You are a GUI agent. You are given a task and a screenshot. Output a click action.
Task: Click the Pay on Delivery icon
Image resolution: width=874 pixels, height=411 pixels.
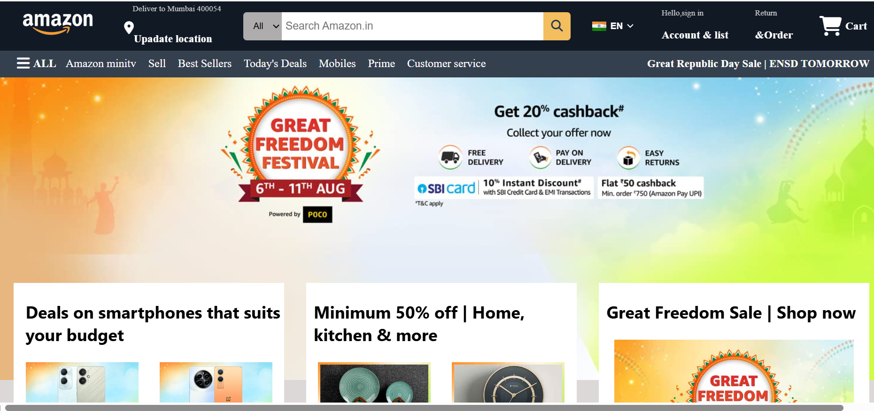(540, 157)
